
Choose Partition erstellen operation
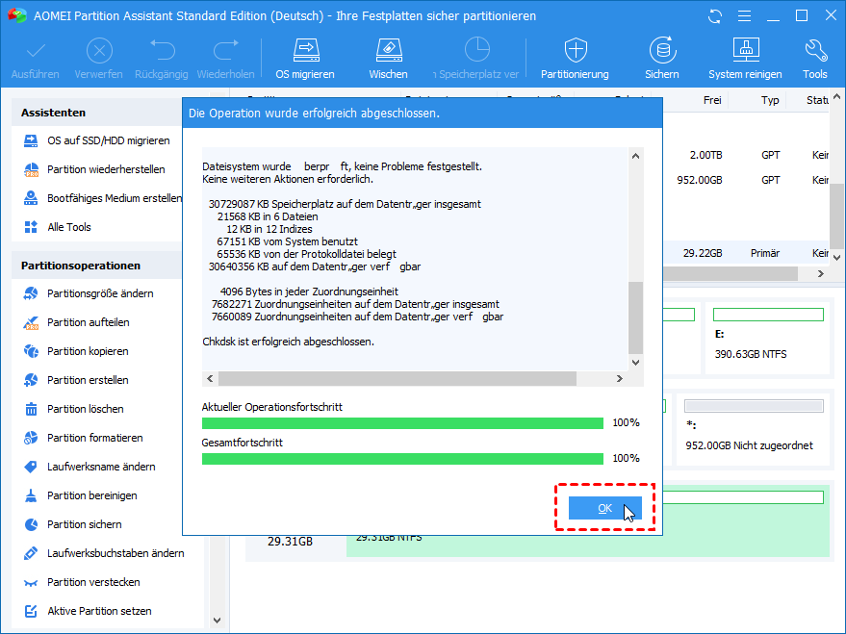coord(76,380)
